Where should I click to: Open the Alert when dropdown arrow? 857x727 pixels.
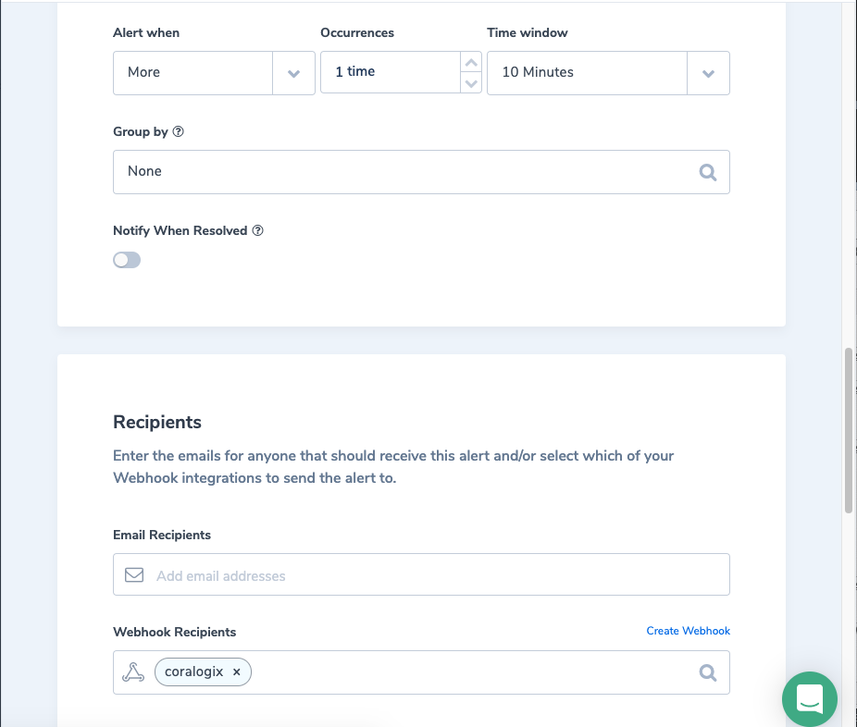click(293, 73)
